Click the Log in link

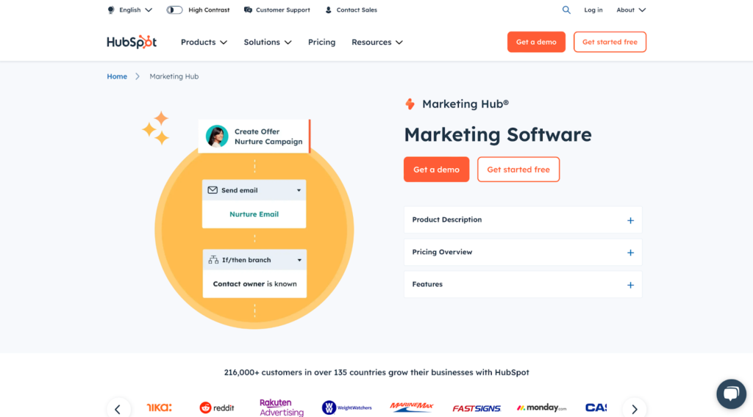(x=593, y=10)
